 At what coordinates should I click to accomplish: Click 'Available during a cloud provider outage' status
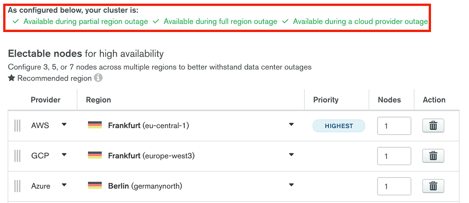[x=360, y=21]
